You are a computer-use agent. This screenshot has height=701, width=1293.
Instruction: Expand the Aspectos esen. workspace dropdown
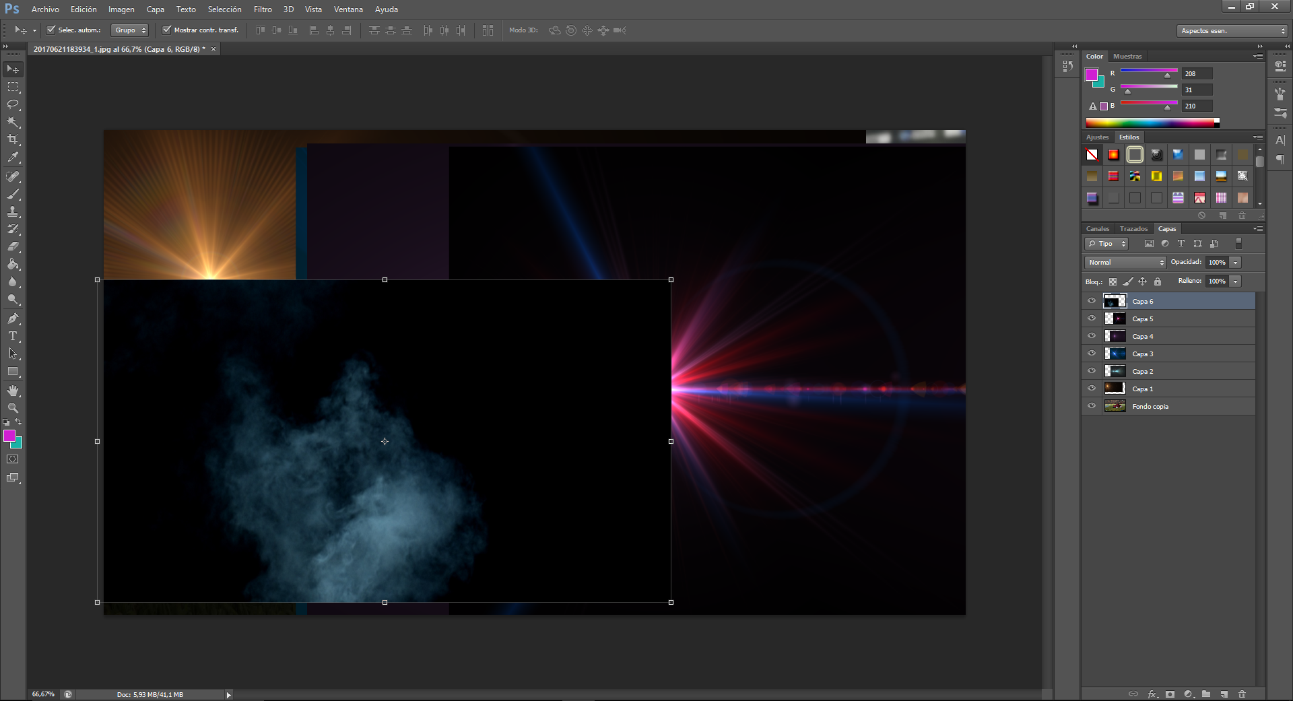point(1232,30)
